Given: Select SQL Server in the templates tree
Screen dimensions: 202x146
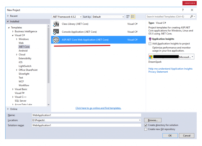Looking at the screenshot, I should pyautogui.click(x=20, y=101).
